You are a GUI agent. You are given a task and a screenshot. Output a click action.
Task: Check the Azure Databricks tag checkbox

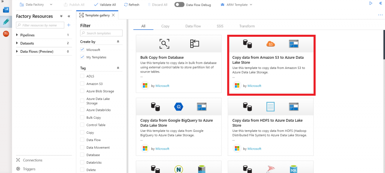(82, 110)
